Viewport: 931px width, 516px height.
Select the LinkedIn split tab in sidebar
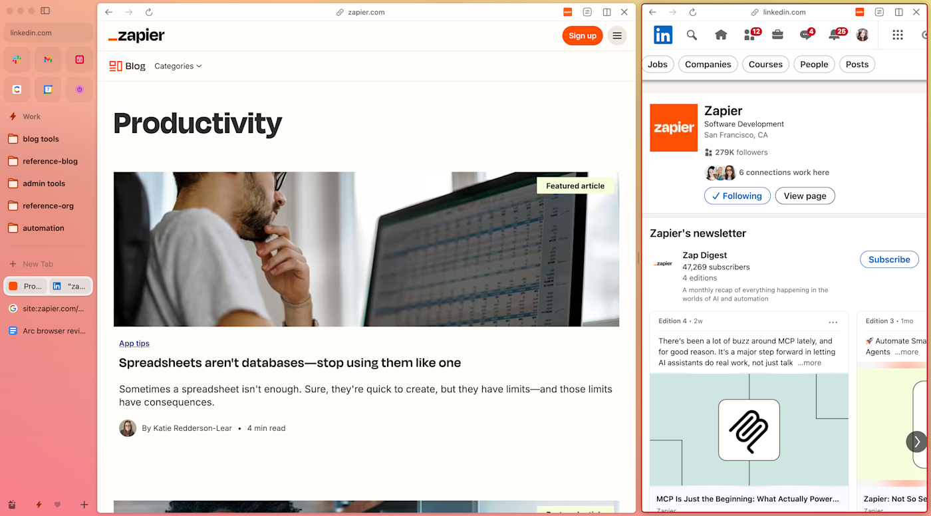(70, 286)
